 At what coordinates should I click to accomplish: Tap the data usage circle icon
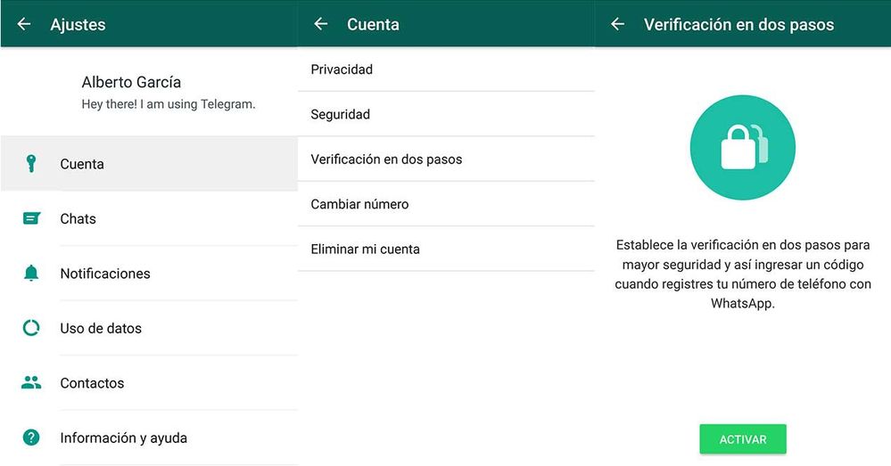point(31,328)
